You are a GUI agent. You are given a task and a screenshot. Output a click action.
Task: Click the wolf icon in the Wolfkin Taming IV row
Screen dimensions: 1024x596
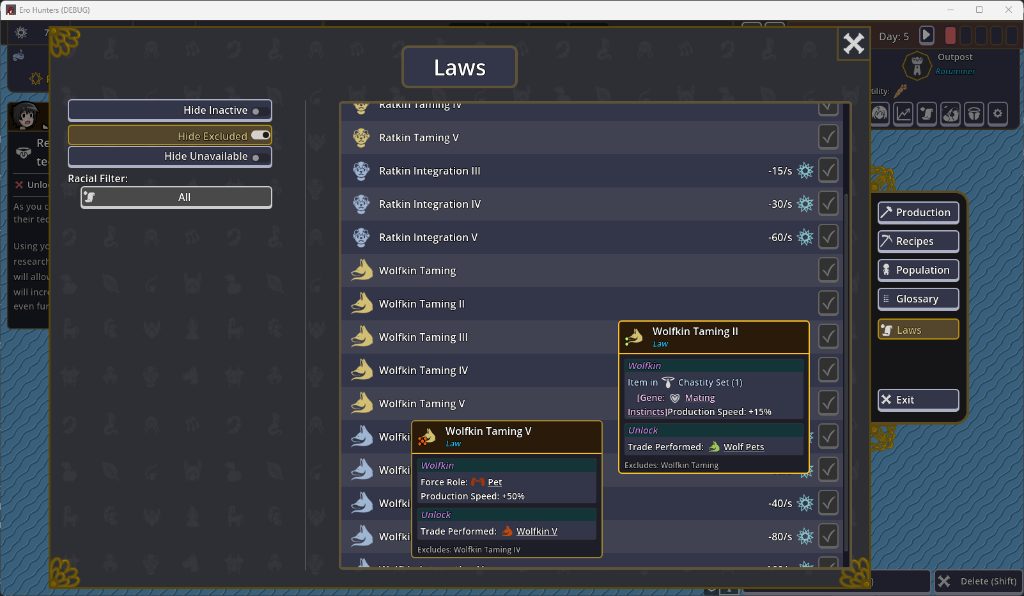click(x=362, y=370)
